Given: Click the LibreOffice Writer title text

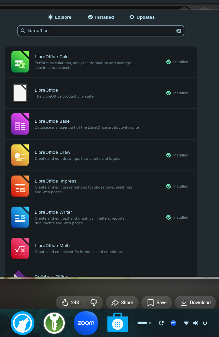Looking at the screenshot, I should pyautogui.click(x=53, y=212).
